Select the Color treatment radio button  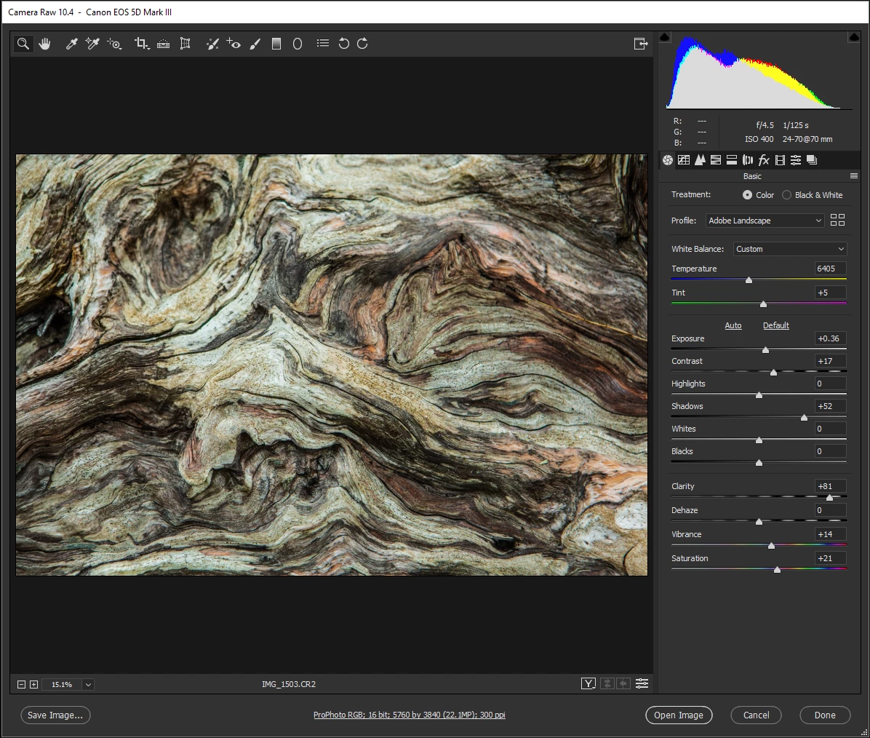(747, 195)
